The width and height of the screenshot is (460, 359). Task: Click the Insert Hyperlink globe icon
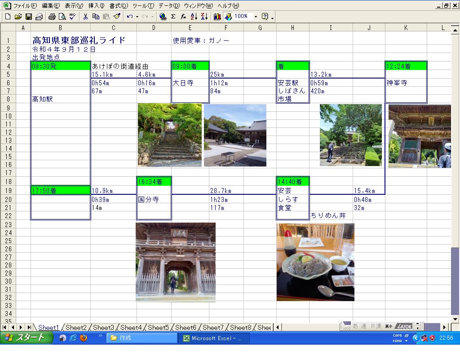click(x=163, y=17)
